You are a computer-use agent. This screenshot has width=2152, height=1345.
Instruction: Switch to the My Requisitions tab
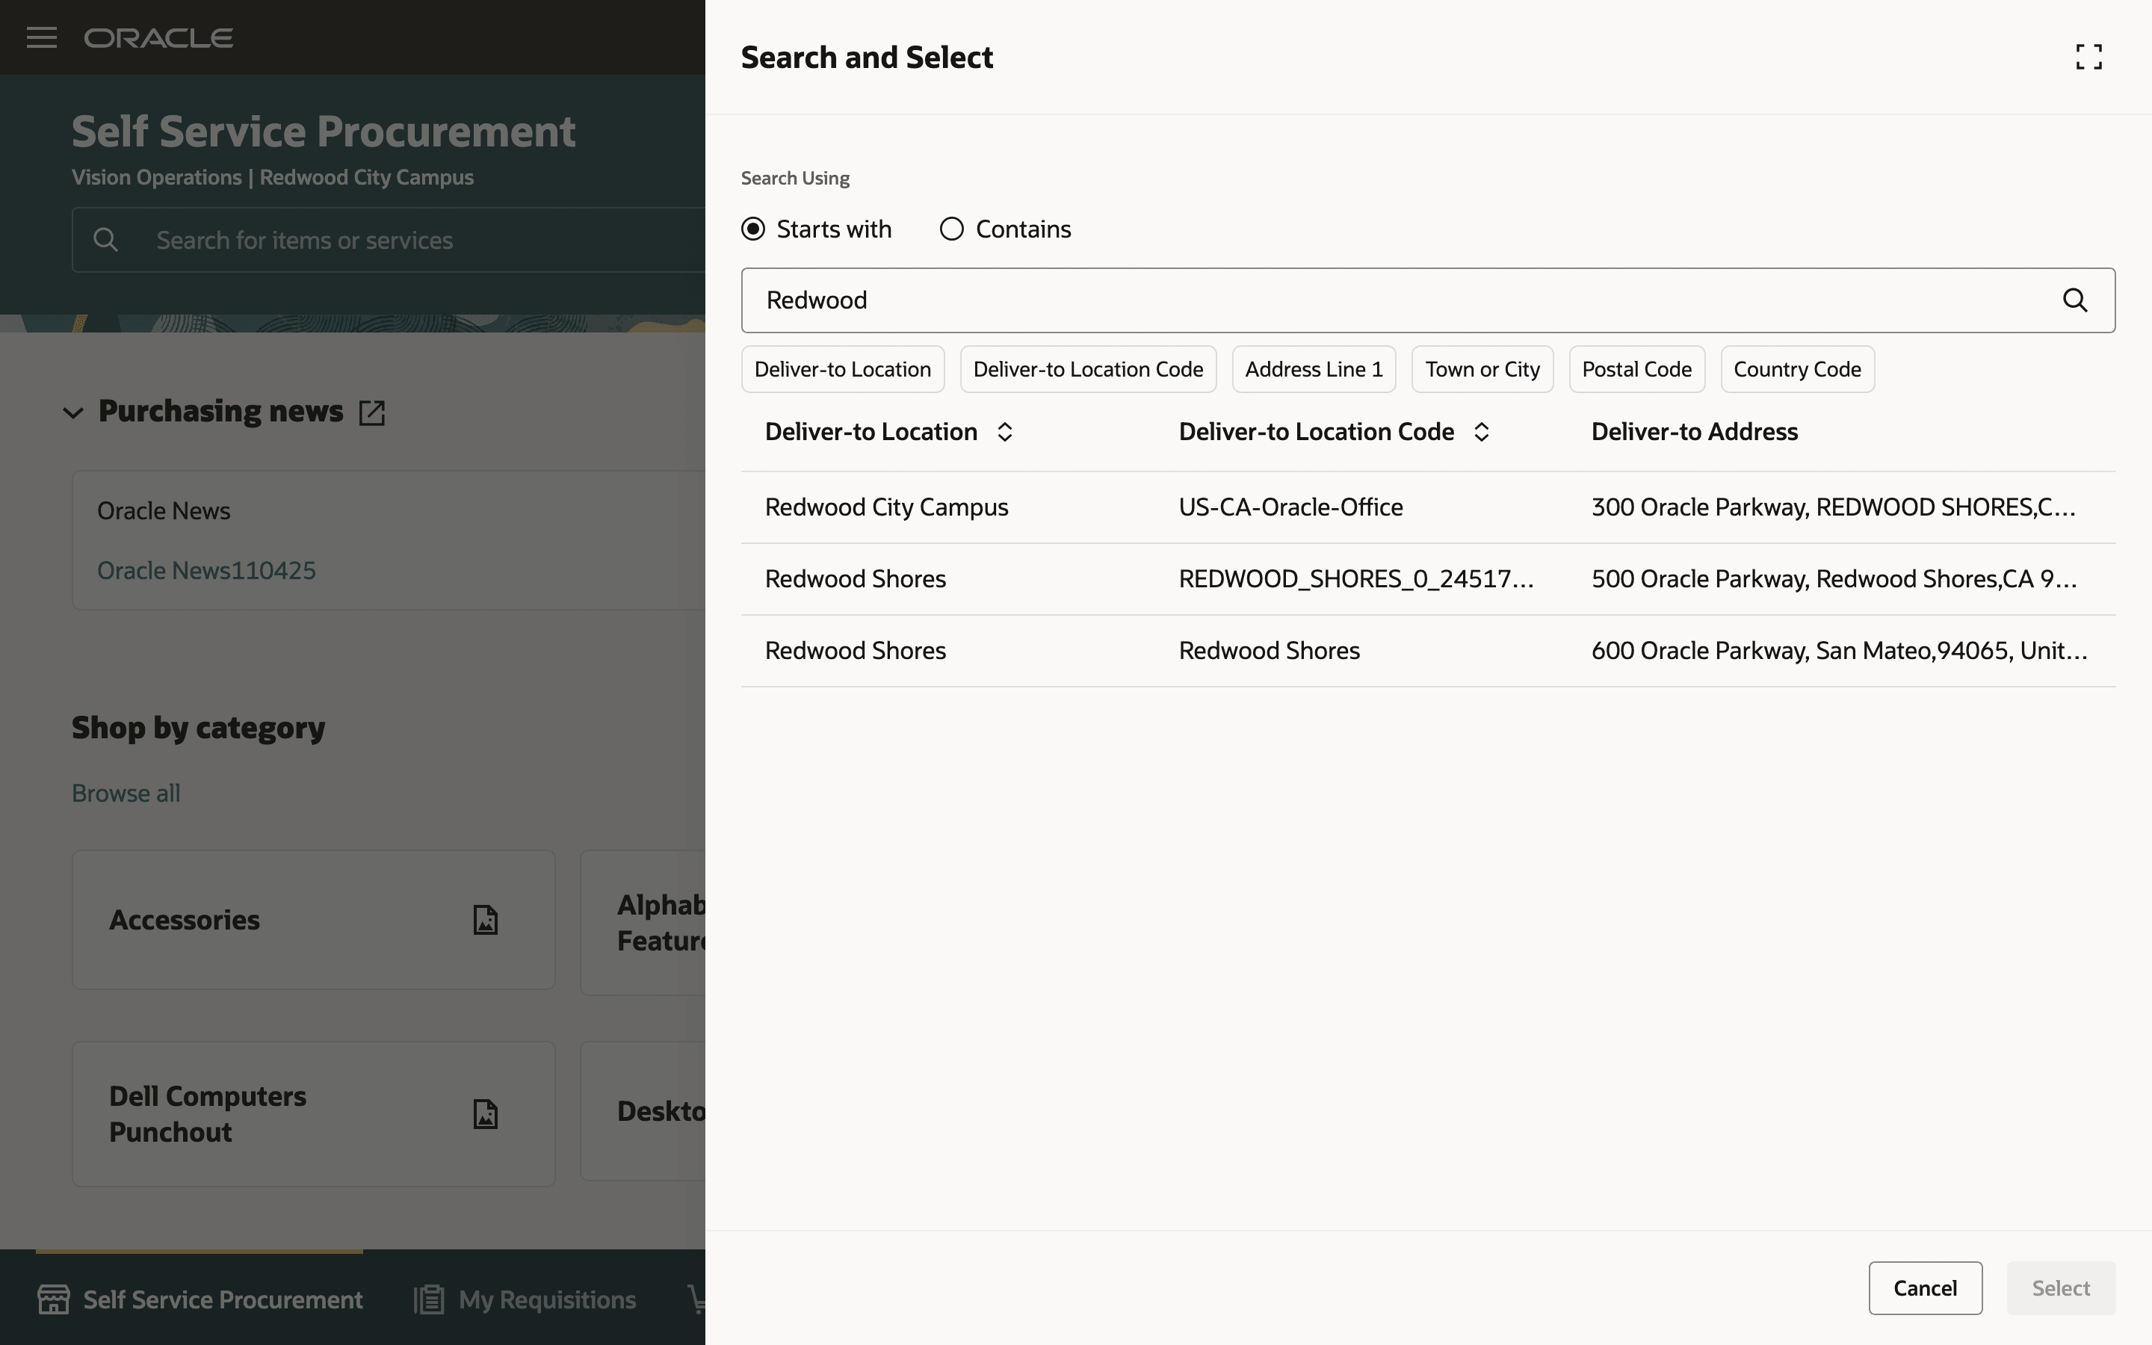click(547, 1299)
